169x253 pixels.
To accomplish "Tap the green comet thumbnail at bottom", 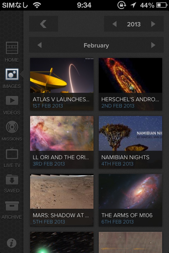I will (62, 242).
